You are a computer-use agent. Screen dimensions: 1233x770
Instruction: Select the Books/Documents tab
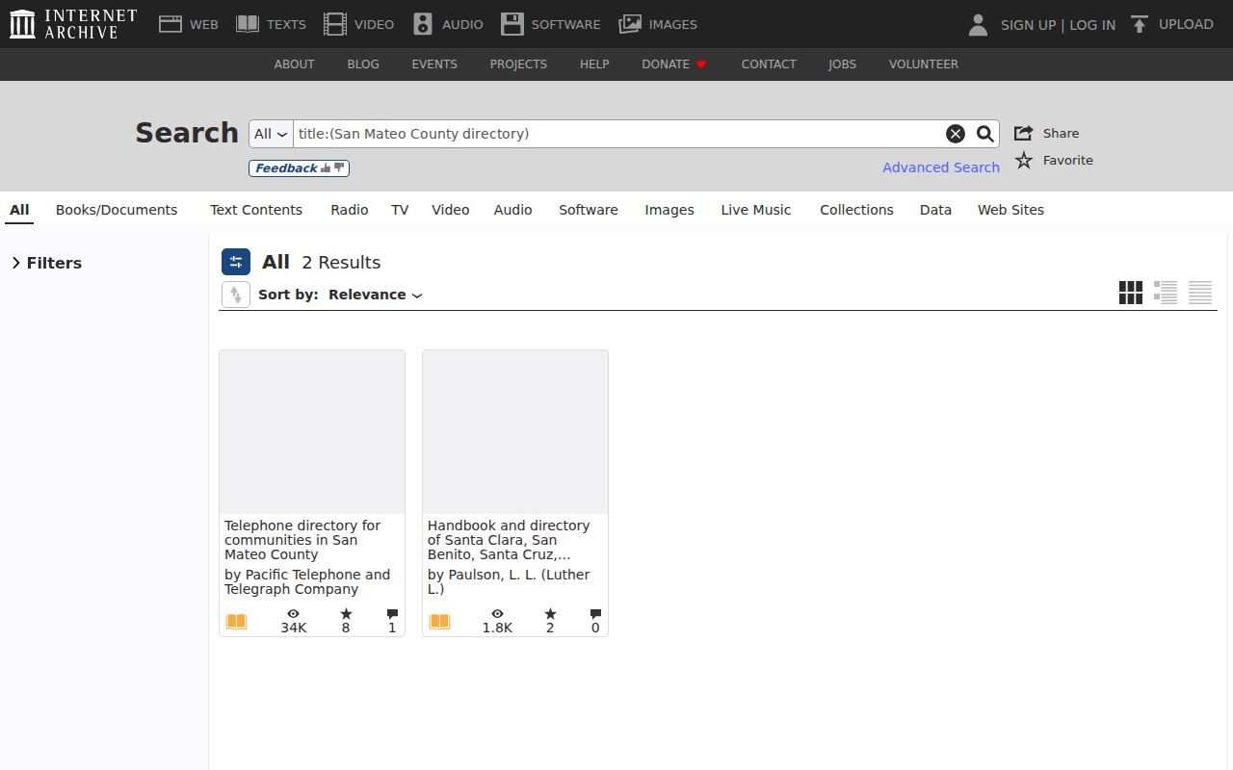pos(117,210)
